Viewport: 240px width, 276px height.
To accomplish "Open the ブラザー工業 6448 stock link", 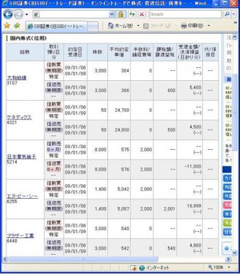I will [x=20, y=235].
